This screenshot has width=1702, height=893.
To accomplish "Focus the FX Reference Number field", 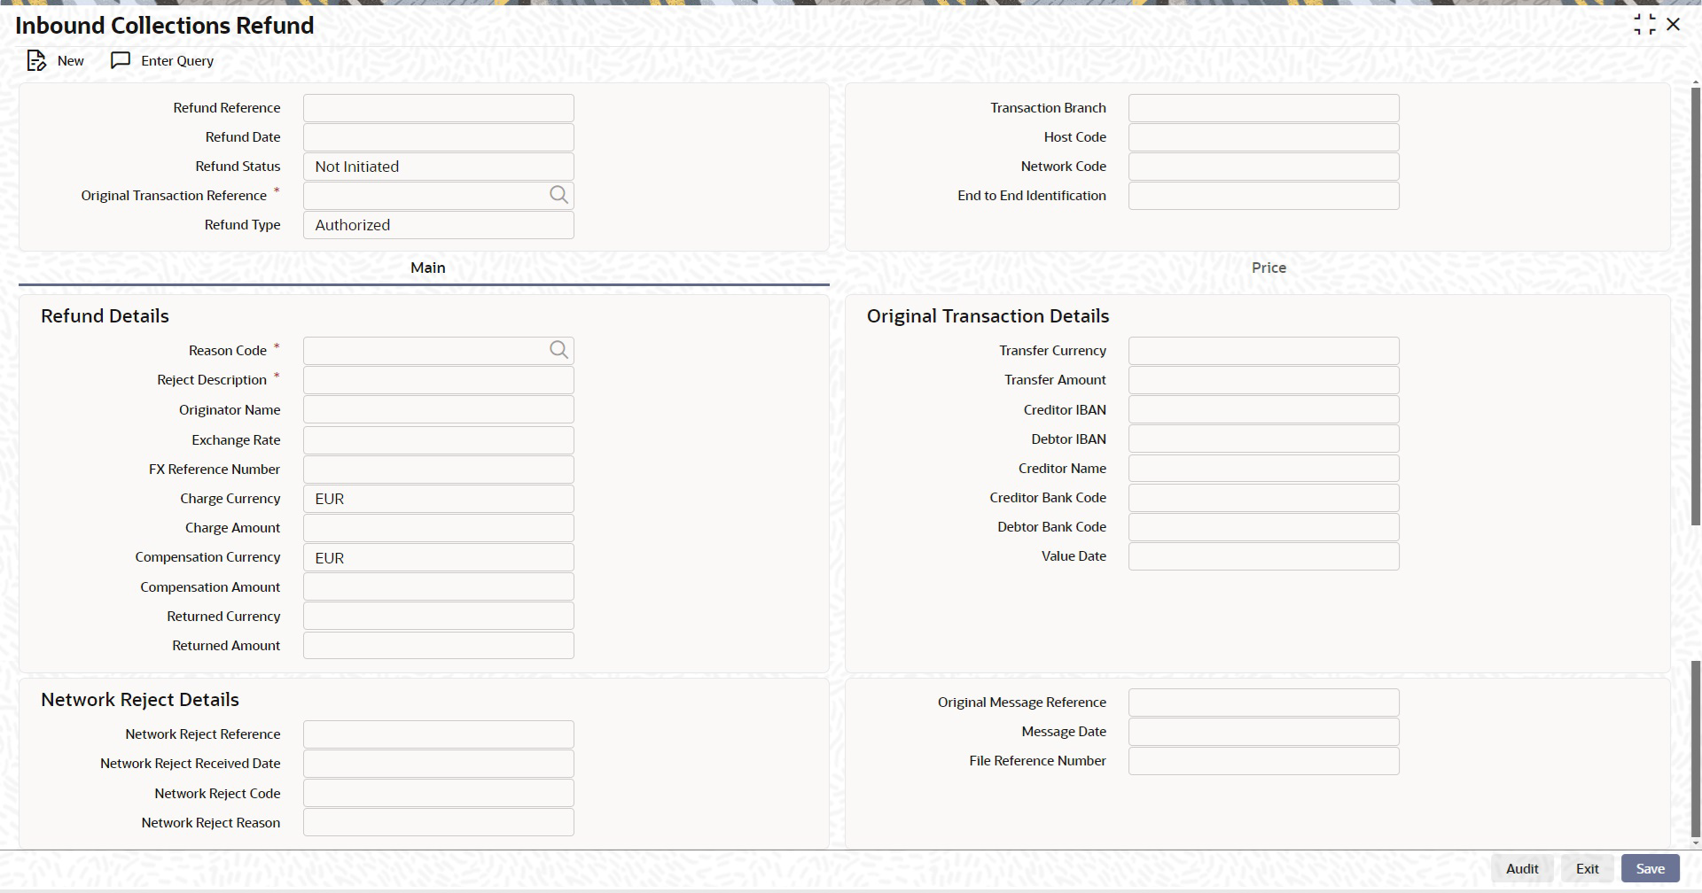I will pyautogui.click(x=439, y=470).
